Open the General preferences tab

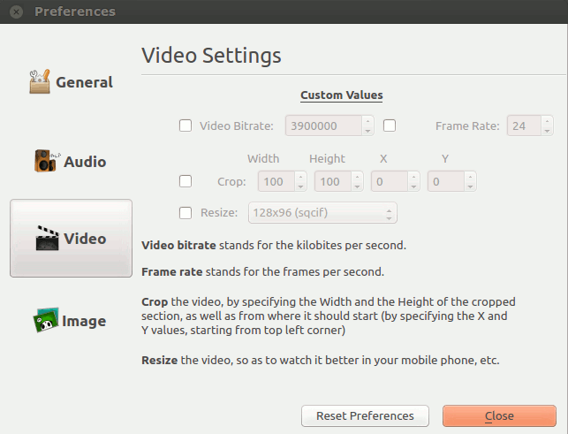pos(71,82)
